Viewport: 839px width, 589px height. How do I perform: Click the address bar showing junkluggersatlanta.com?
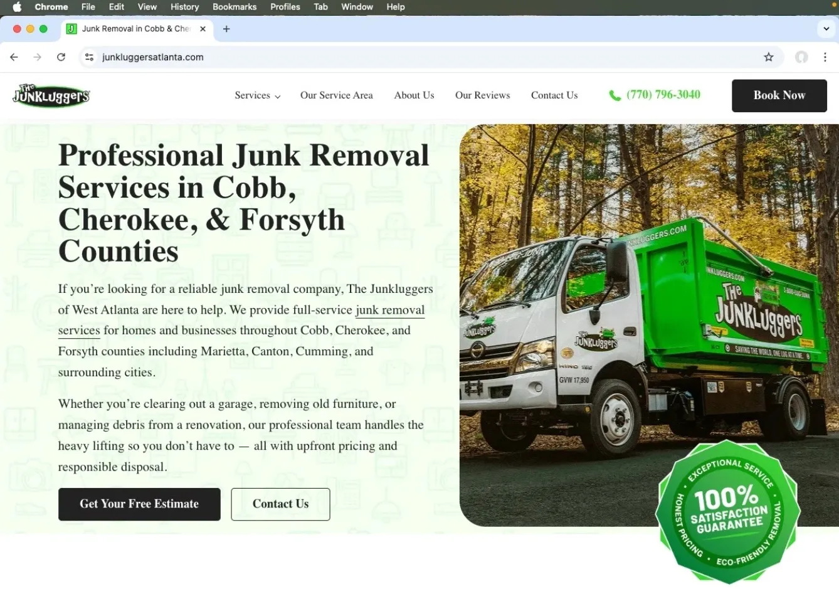[431, 57]
